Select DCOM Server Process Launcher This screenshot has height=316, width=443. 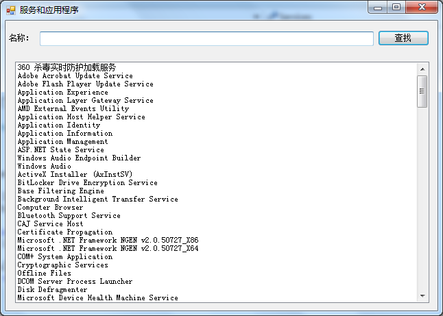tap(75, 282)
